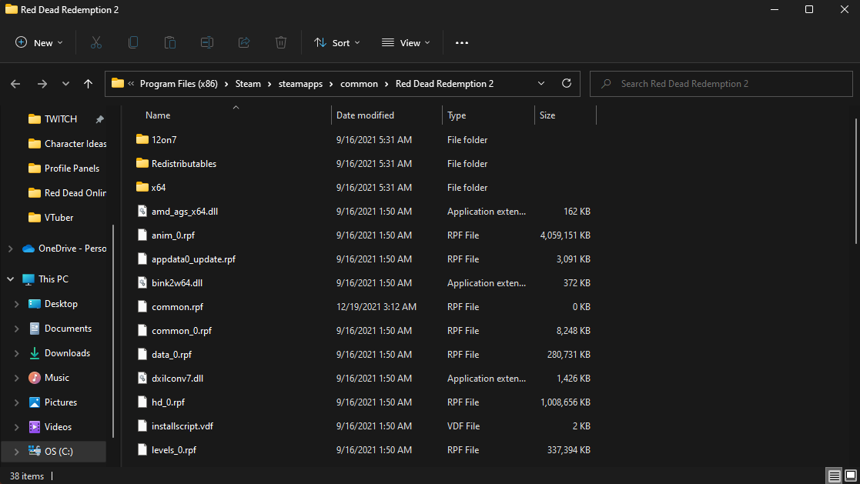Expand address bar history dropdown

click(x=541, y=83)
